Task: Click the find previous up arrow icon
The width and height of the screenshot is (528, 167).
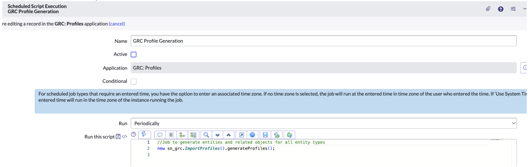Action: coord(228,135)
